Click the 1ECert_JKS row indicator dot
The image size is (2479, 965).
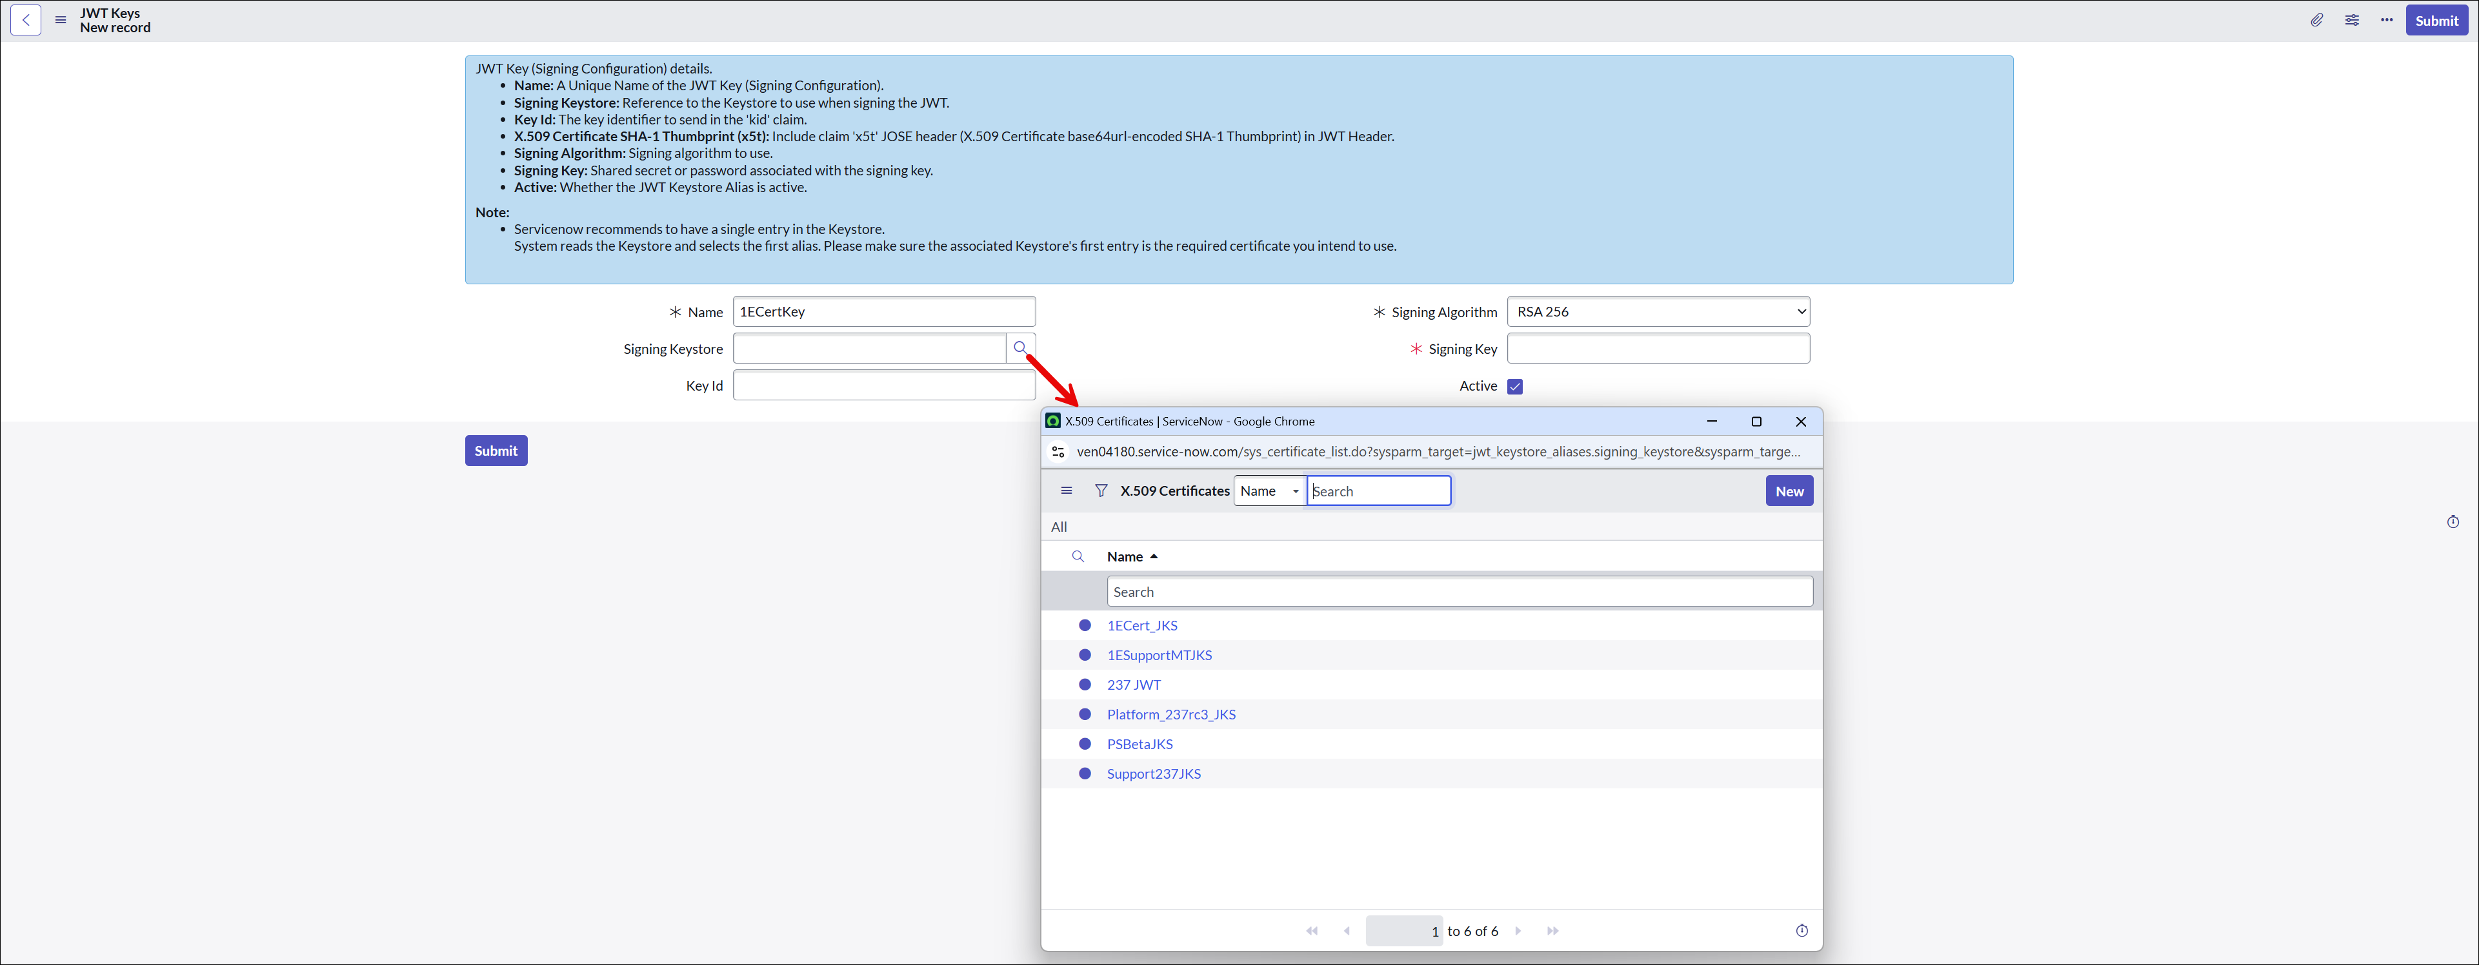pos(1085,626)
